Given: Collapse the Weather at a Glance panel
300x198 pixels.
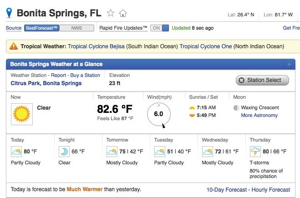Looking at the screenshot, I should click(289, 64).
